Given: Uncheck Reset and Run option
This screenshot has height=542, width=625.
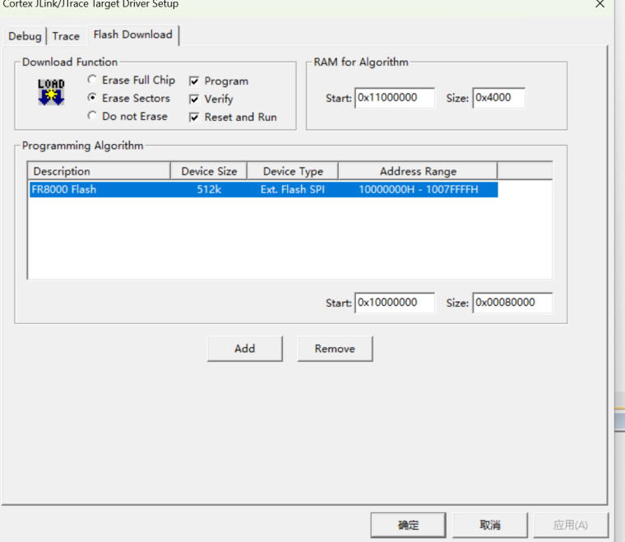Looking at the screenshot, I should [195, 118].
